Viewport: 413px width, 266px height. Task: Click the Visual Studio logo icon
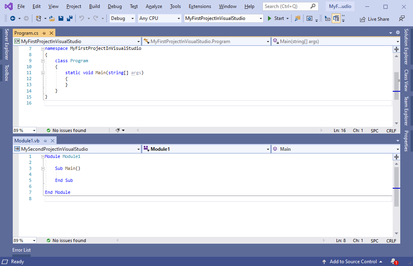9,6
